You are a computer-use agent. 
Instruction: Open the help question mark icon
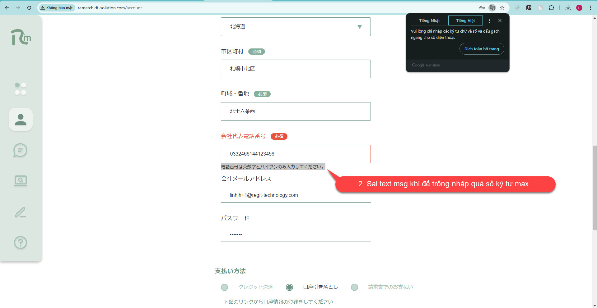coord(21,242)
